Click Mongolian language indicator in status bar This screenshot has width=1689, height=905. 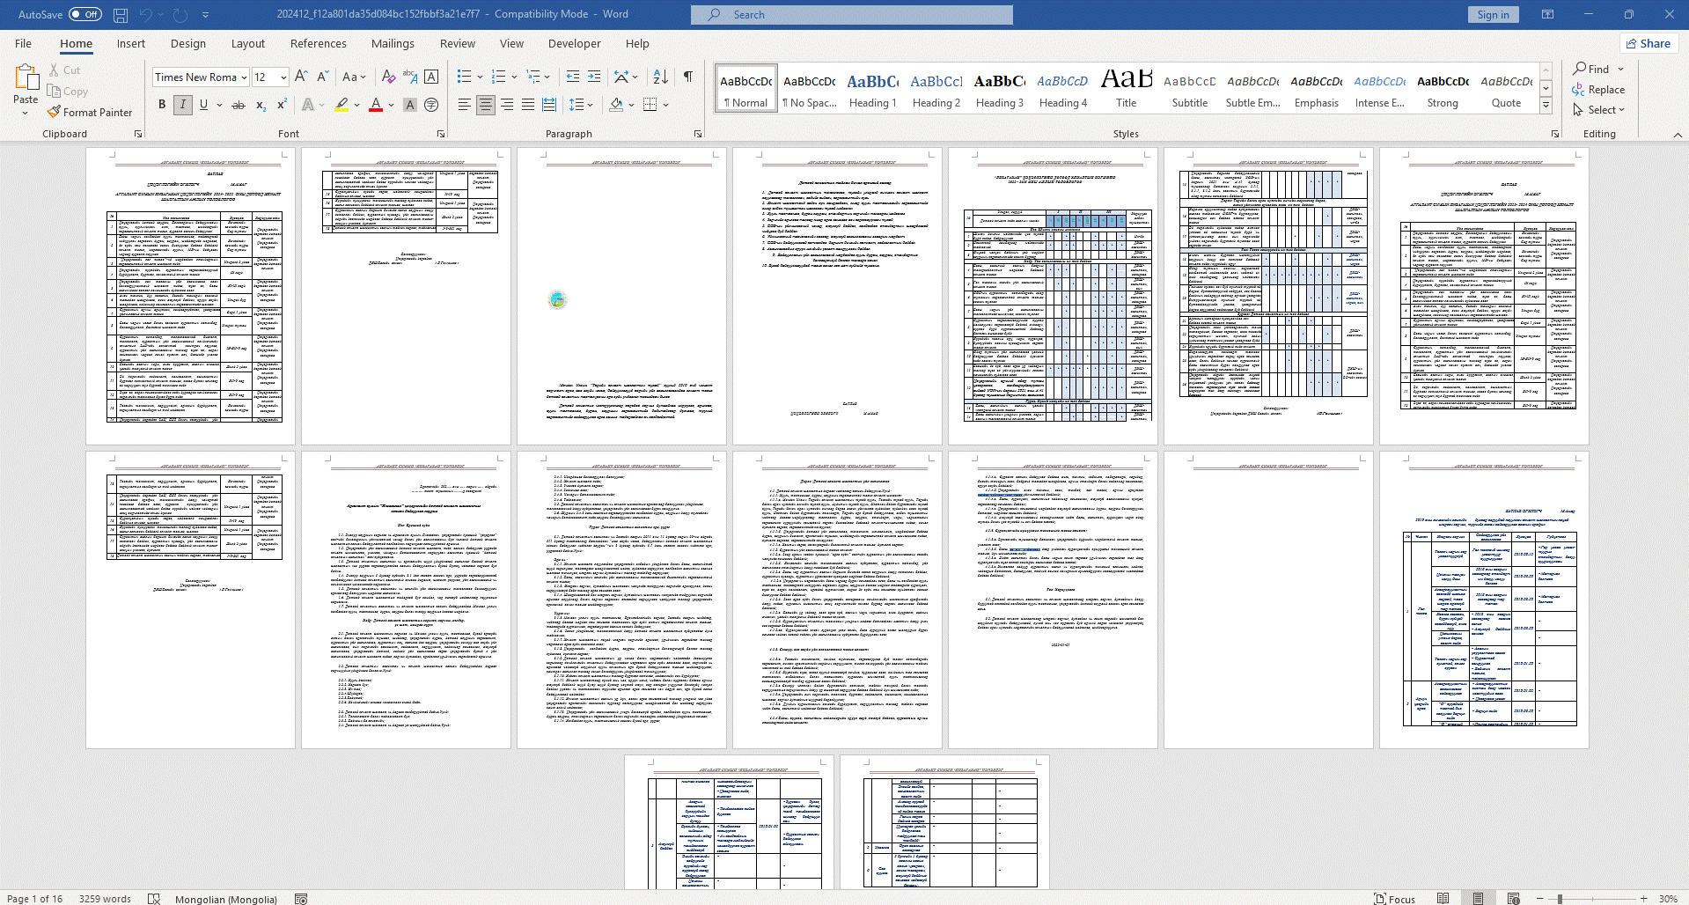(226, 899)
